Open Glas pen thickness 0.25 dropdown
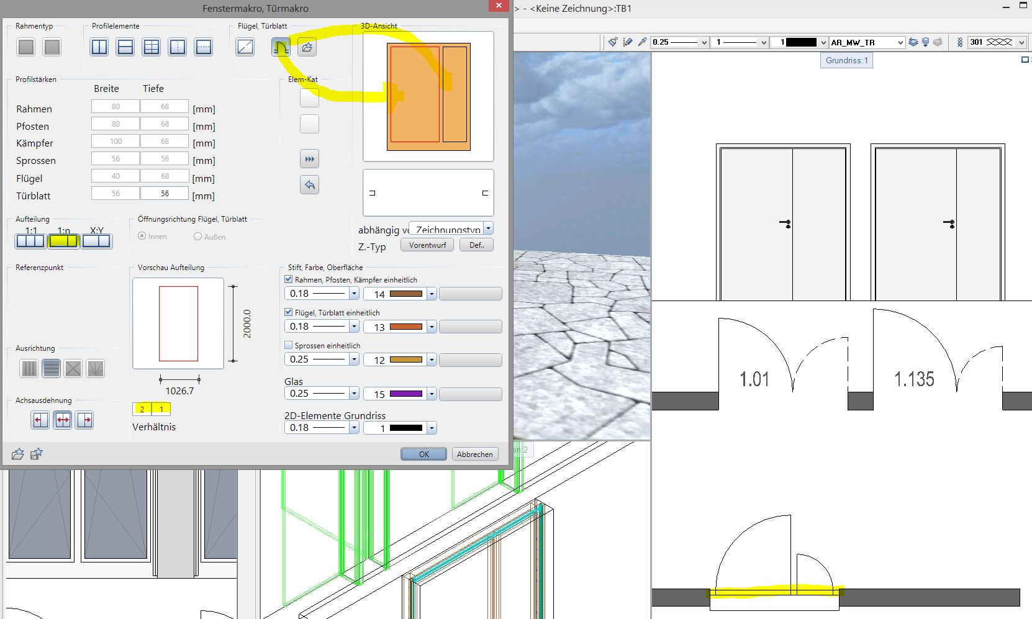 point(354,394)
